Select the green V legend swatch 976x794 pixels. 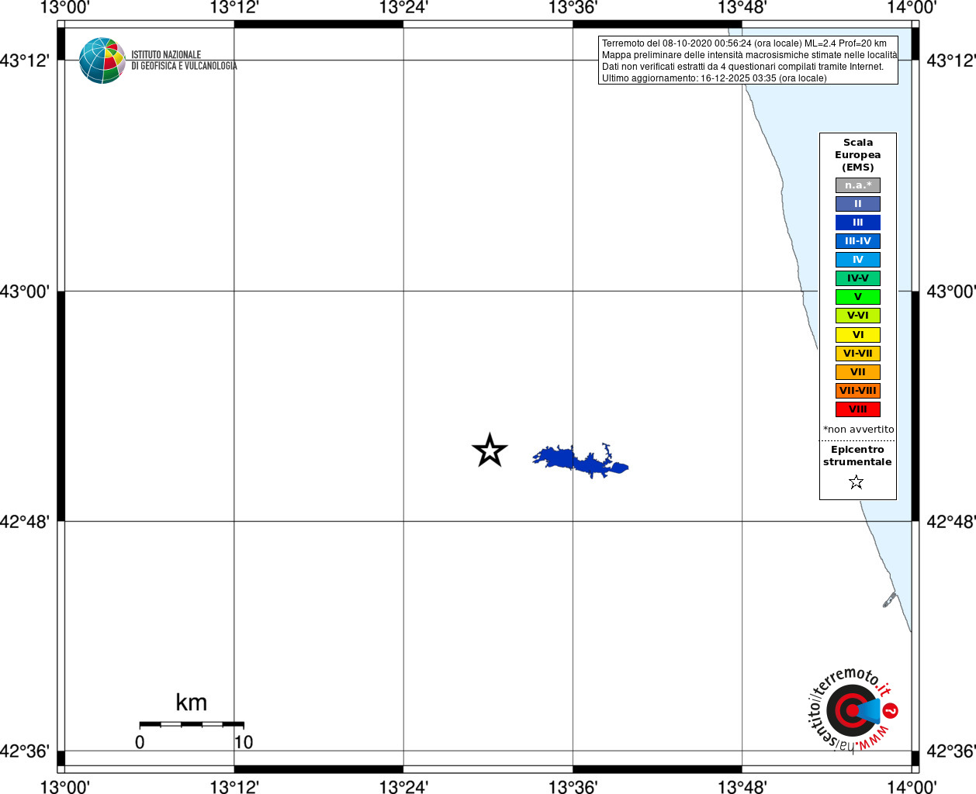click(858, 297)
